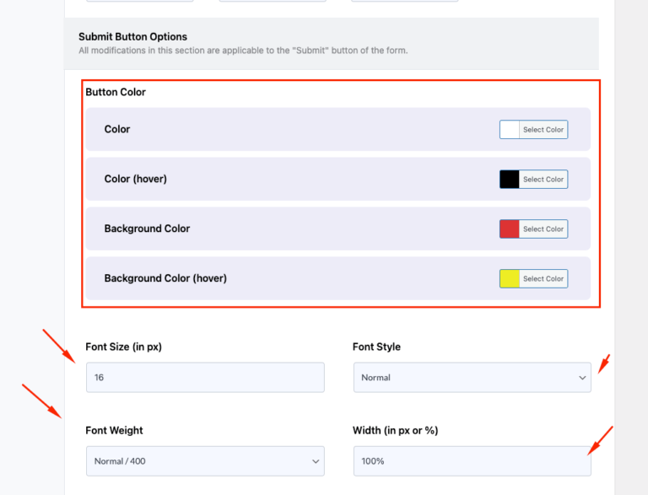Click the black Color (hover) swatch

point(510,180)
